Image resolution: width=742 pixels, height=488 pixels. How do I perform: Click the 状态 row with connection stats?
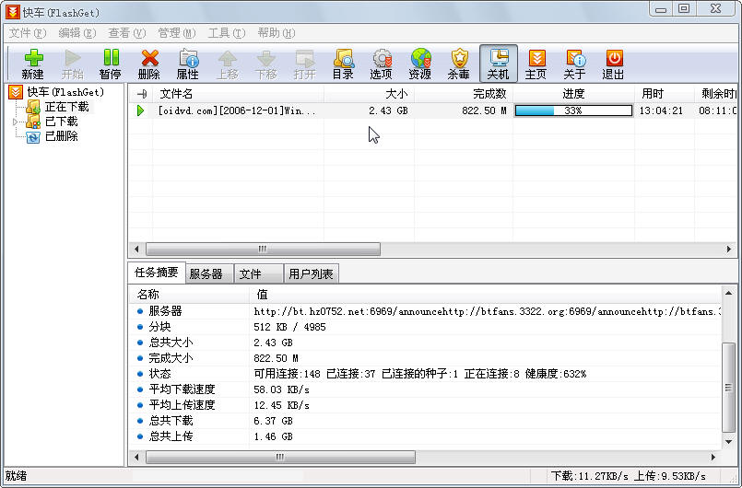425,374
